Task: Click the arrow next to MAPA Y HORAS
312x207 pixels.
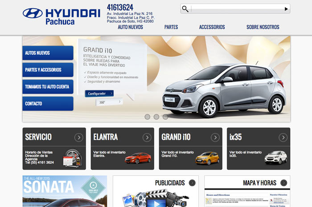Action: click(284, 183)
